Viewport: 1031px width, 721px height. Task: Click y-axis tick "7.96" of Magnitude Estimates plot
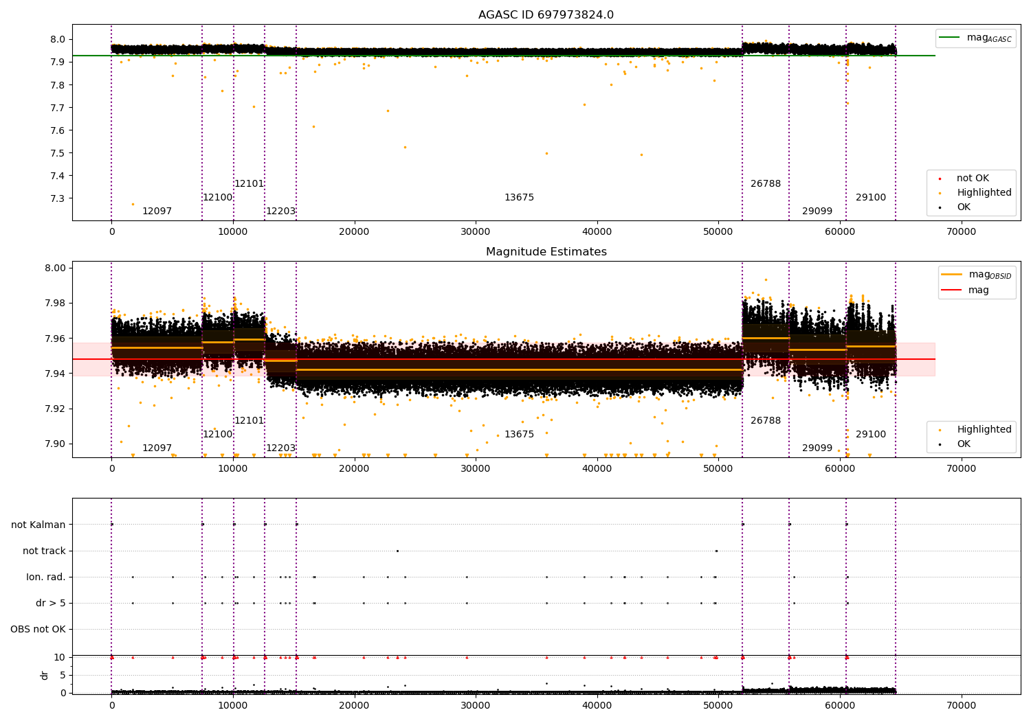[x=56, y=339]
